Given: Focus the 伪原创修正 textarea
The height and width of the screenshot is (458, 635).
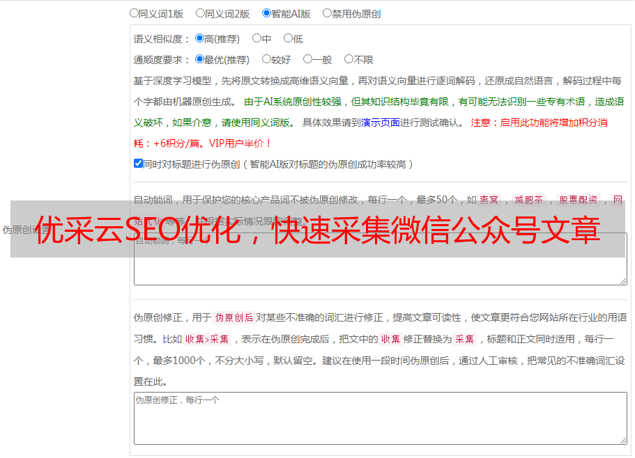Looking at the screenshot, I should (381, 418).
